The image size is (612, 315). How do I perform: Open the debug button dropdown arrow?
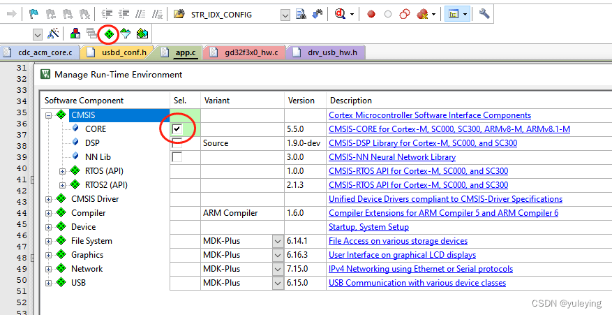click(352, 15)
